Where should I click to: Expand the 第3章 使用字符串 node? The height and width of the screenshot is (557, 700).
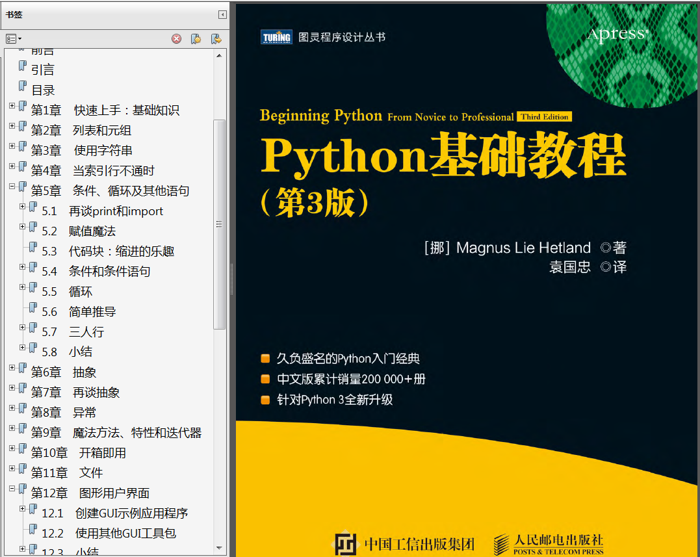pyautogui.click(x=12, y=146)
